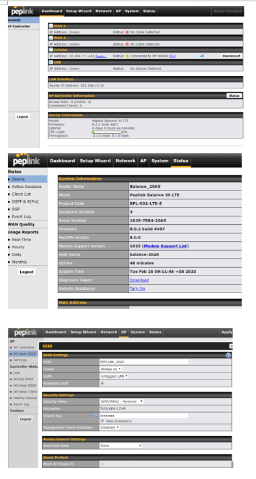
Task: Click Status button in AP Controller Information
Action: tap(235, 96)
